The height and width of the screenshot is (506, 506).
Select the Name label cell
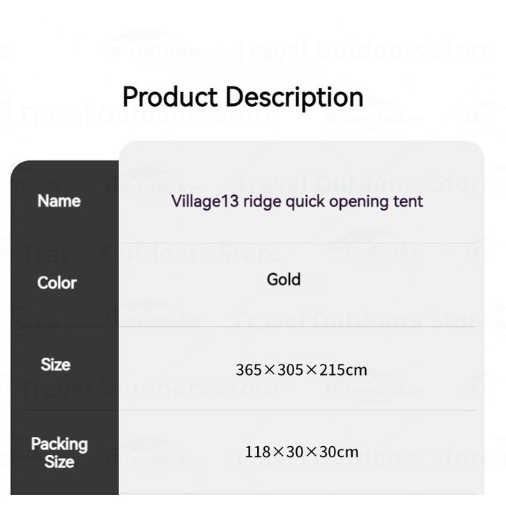click(x=59, y=201)
